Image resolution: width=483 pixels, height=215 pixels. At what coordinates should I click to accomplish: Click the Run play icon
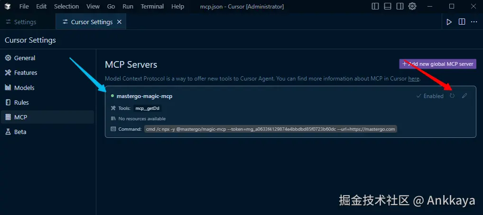(x=449, y=22)
